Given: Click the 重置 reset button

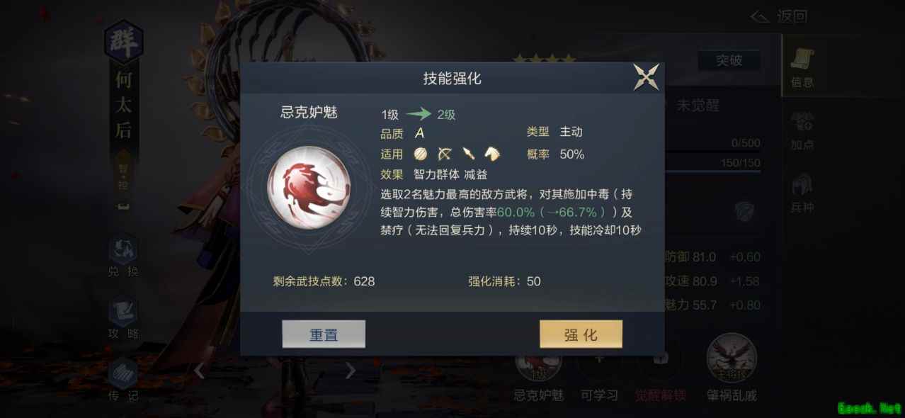Looking at the screenshot, I should [324, 334].
